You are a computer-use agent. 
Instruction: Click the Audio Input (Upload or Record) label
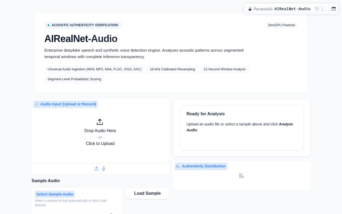click(x=65, y=104)
